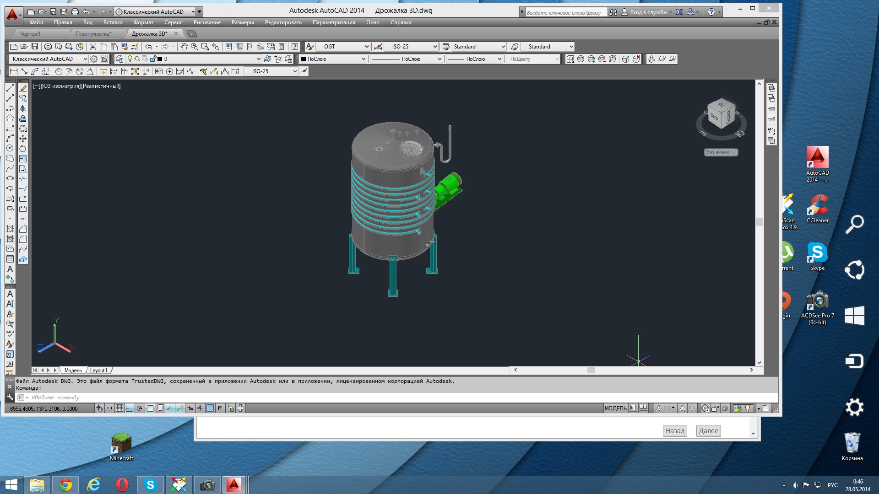Toggle Transparency display in status bar
The height and width of the screenshot is (494, 879).
(x=210, y=408)
